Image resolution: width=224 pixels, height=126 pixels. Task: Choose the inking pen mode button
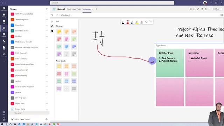52,26
